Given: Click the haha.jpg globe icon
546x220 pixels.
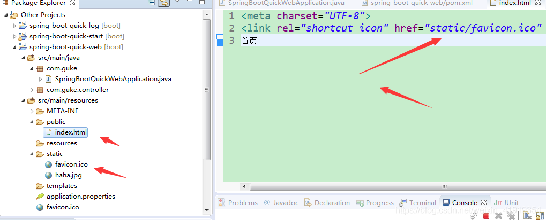Looking at the screenshot, I should pyautogui.click(x=48, y=175).
